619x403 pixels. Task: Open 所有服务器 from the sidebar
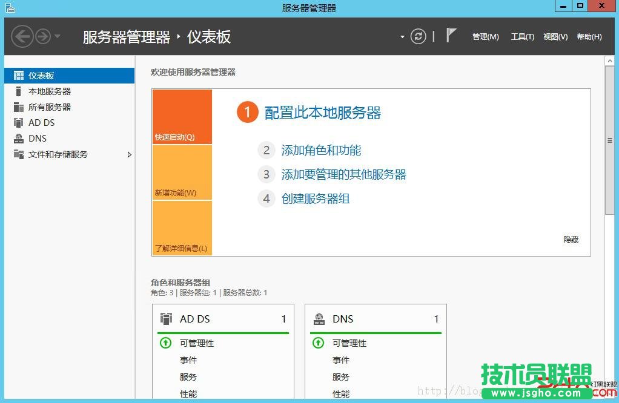coord(48,106)
